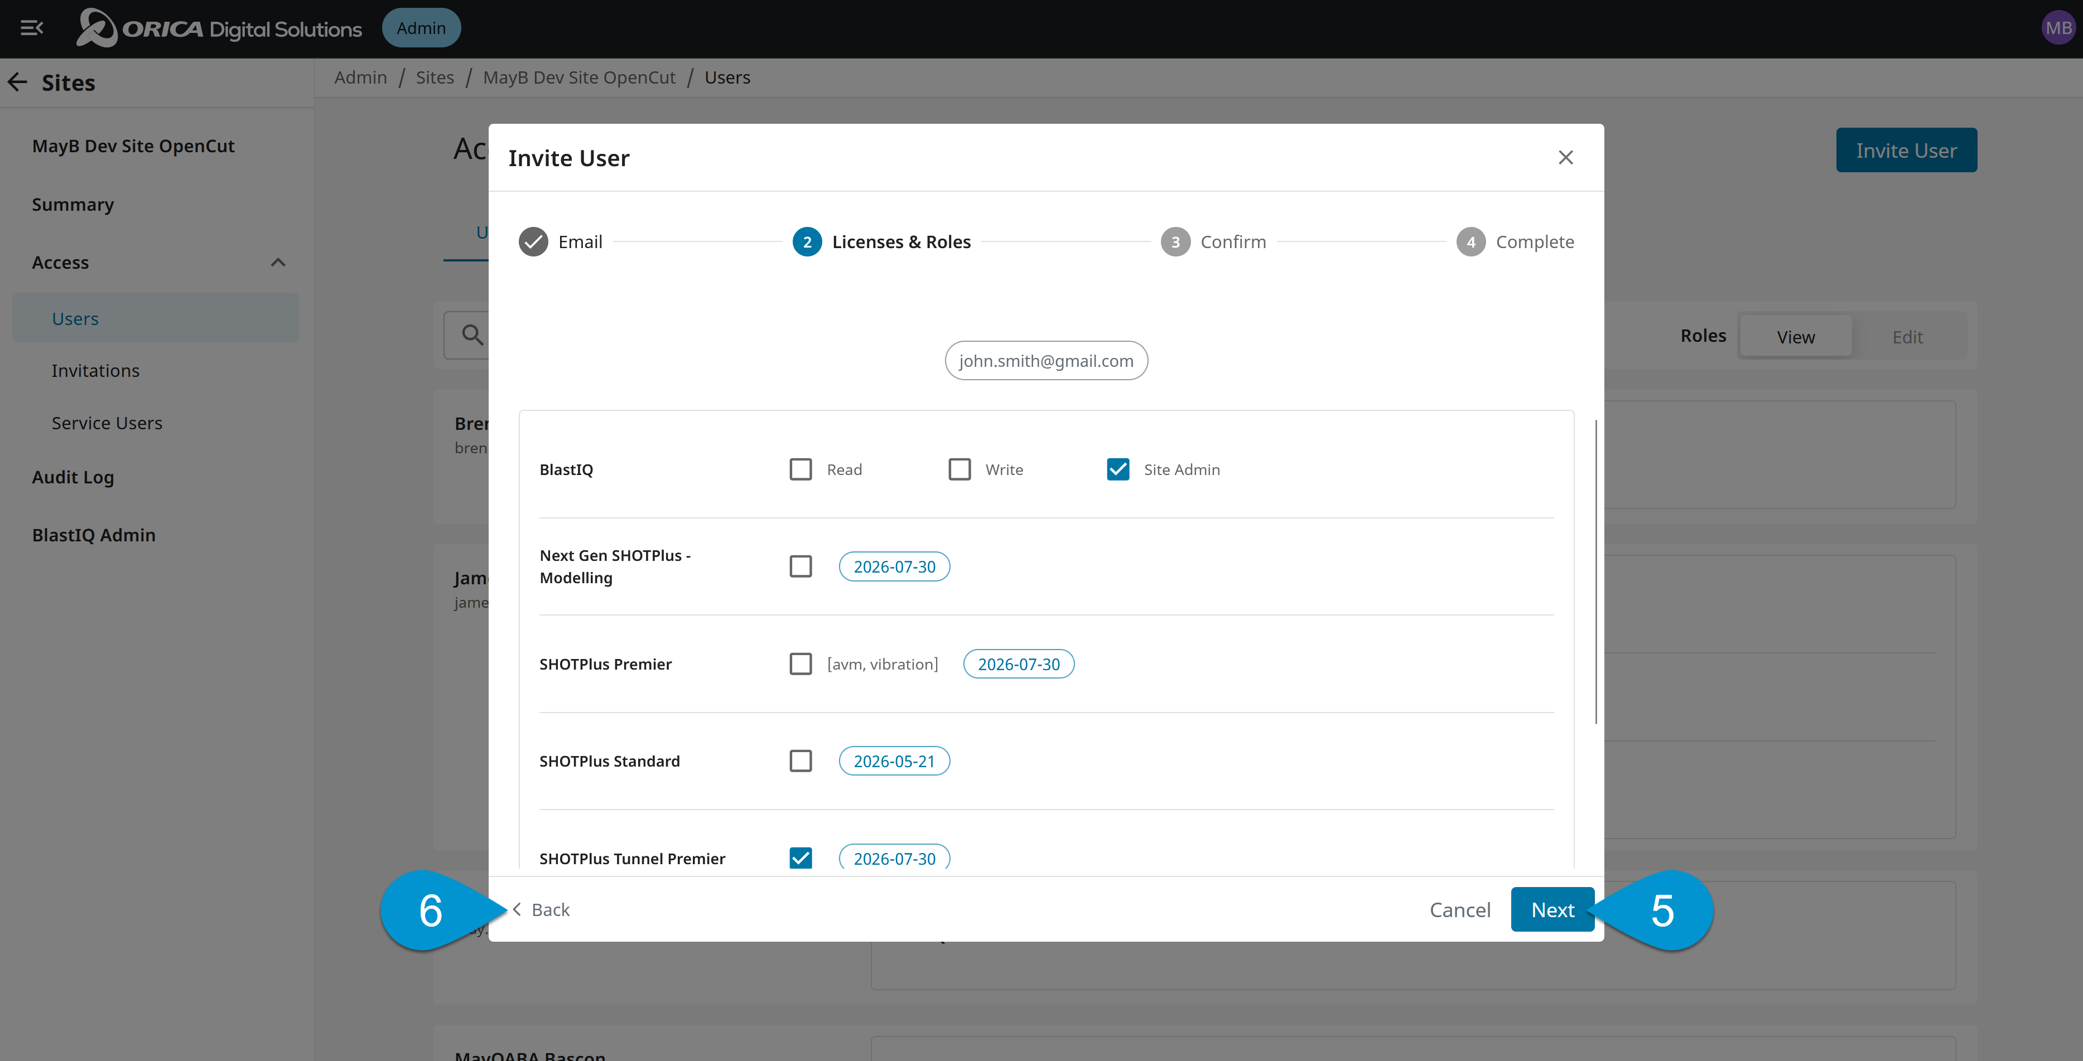The image size is (2083, 1061).
Task: Click the Users breadcrumb text
Action: coord(727,77)
